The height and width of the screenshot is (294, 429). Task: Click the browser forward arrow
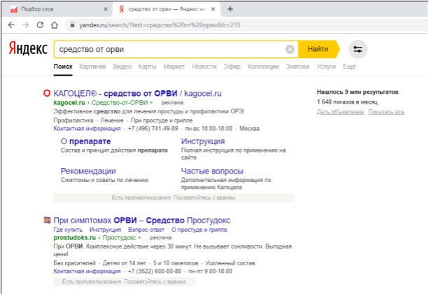[x=26, y=25]
